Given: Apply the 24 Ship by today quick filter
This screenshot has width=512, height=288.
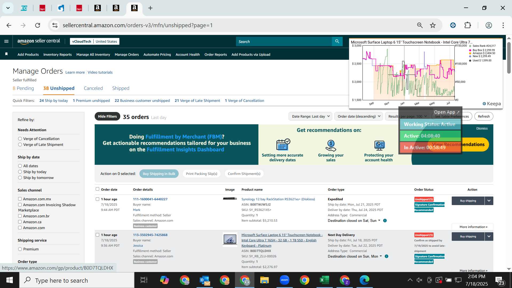Looking at the screenshot, I should (54, 101).
